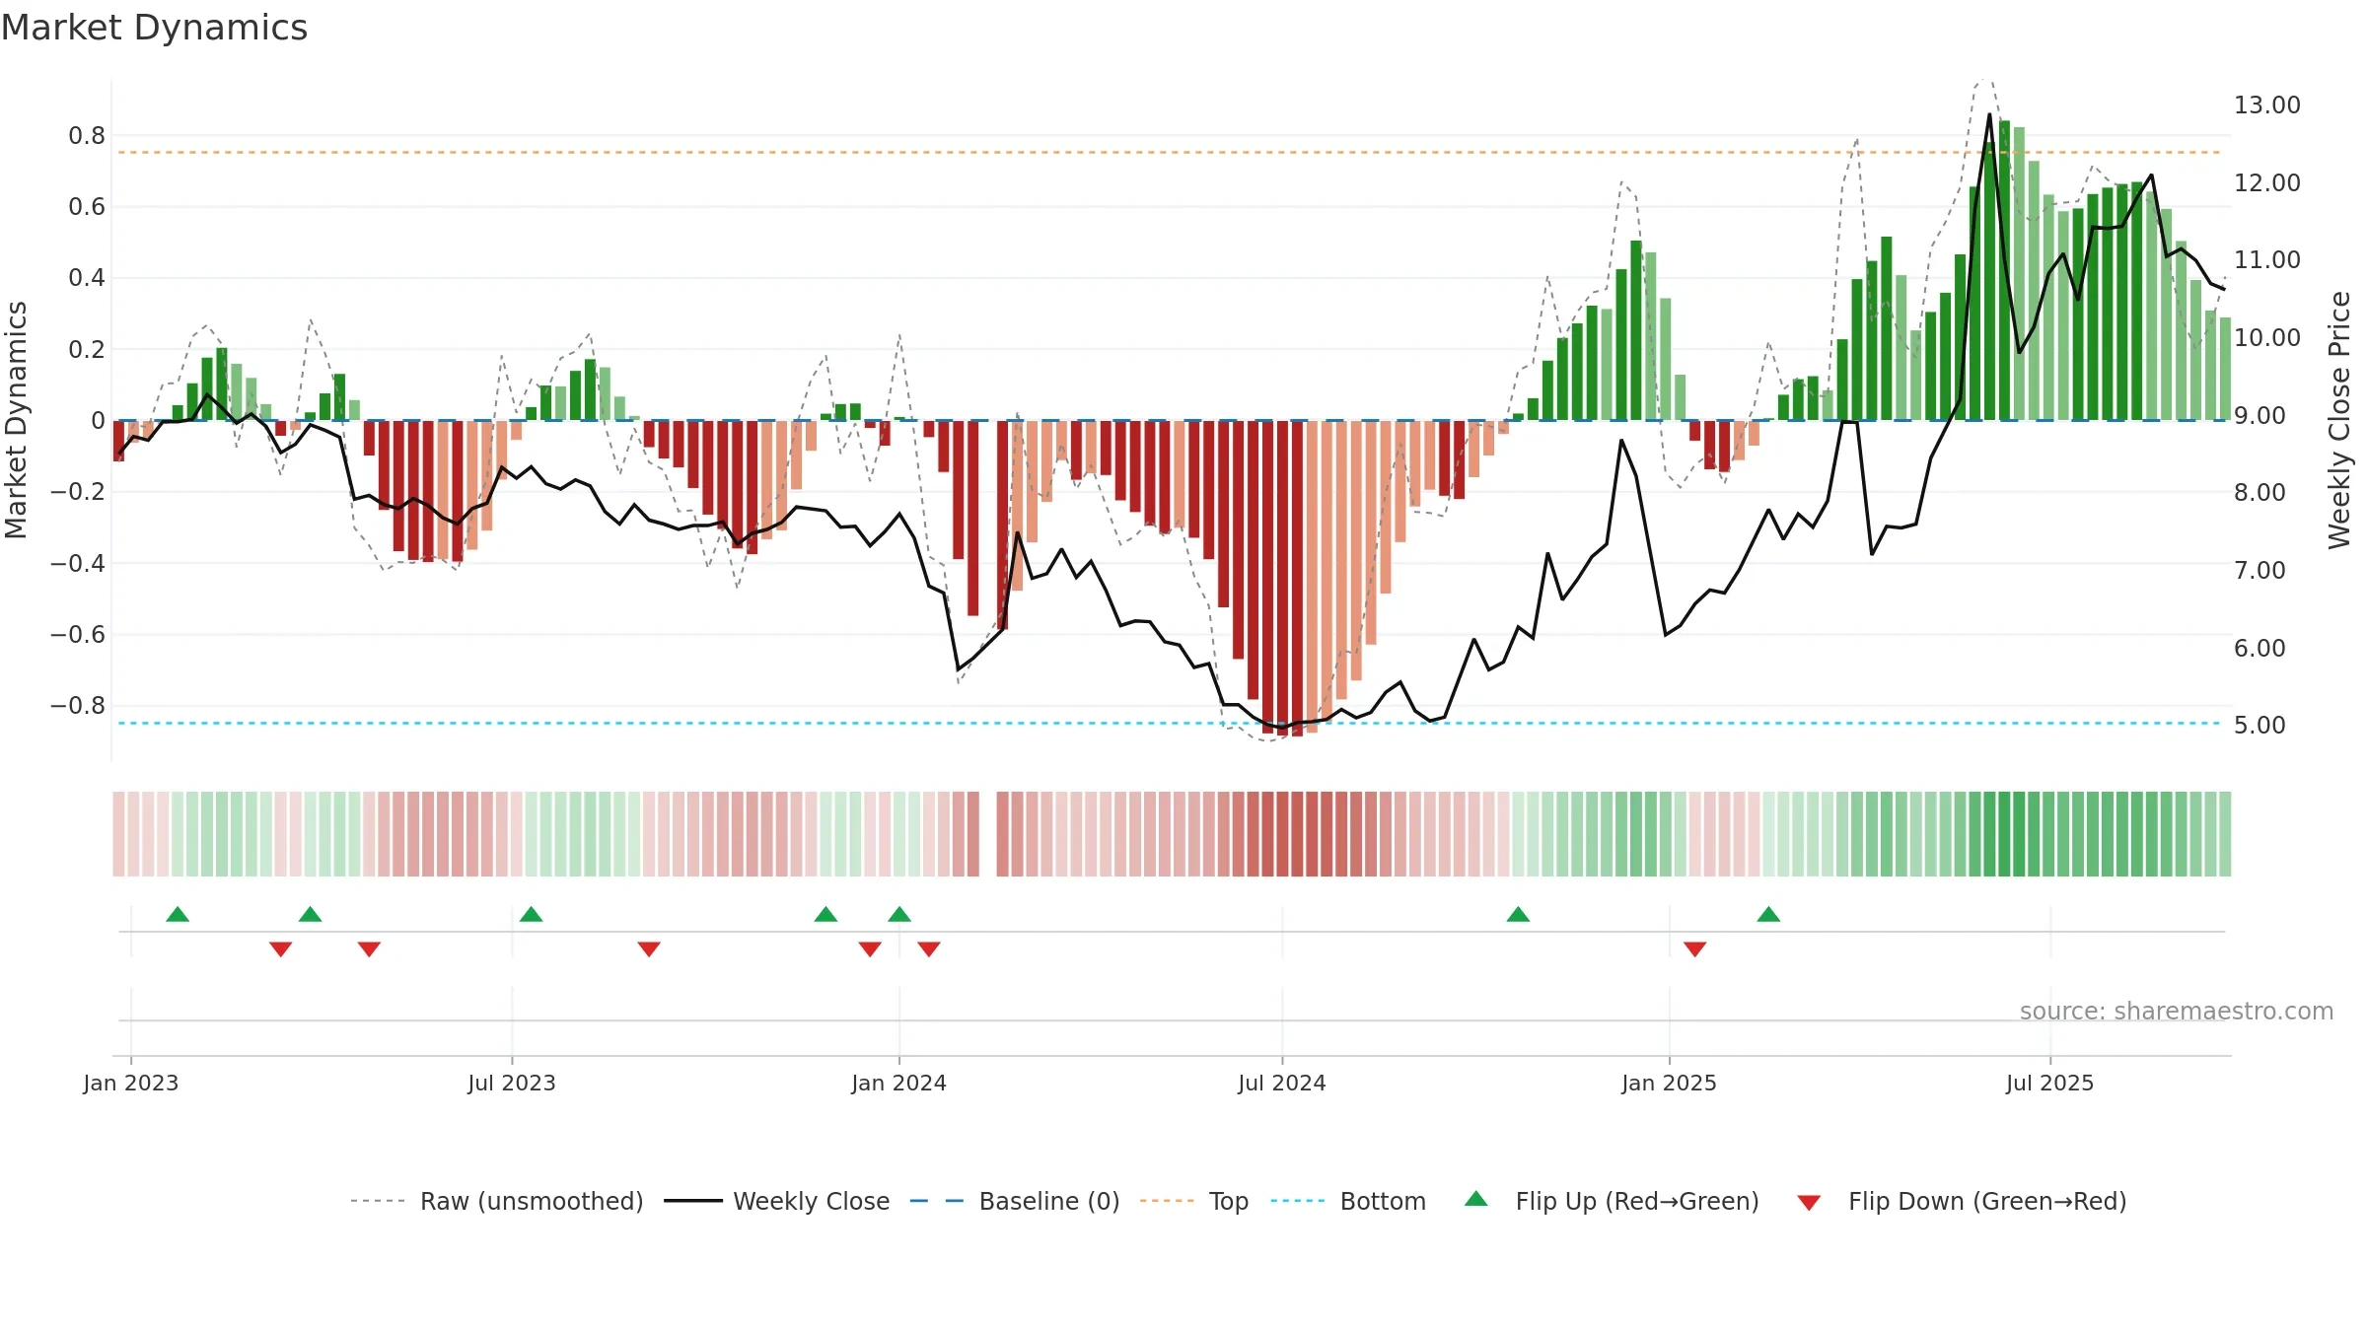Click the 5.00 price tick label

click(x=2259, y=726)
